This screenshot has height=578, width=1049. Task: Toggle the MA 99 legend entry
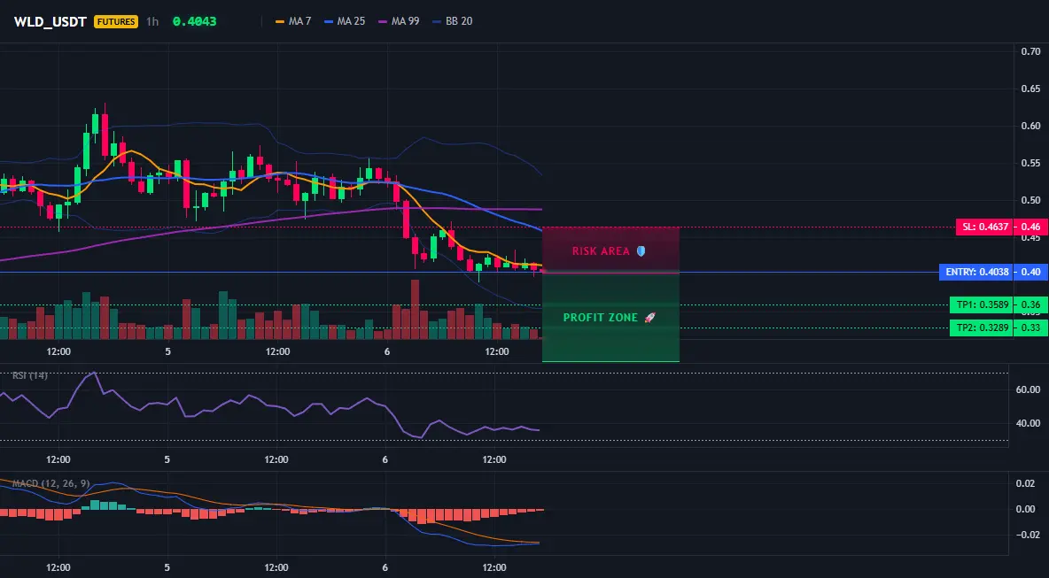coord(399,21)
